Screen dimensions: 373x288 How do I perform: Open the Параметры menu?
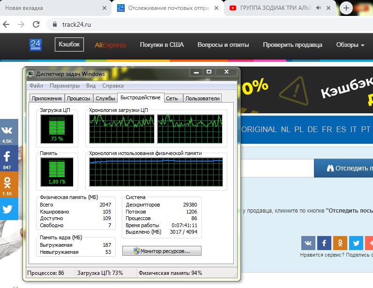tap(65, 86)
